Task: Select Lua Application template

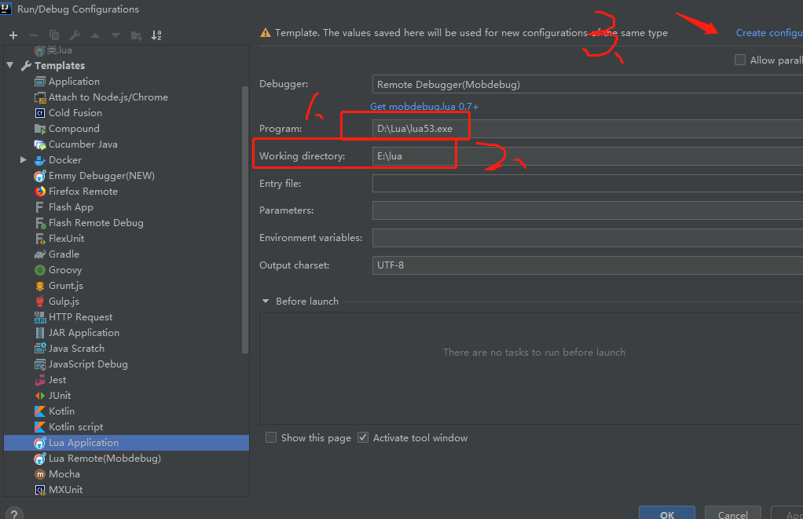Action: (x=126, y=443)
